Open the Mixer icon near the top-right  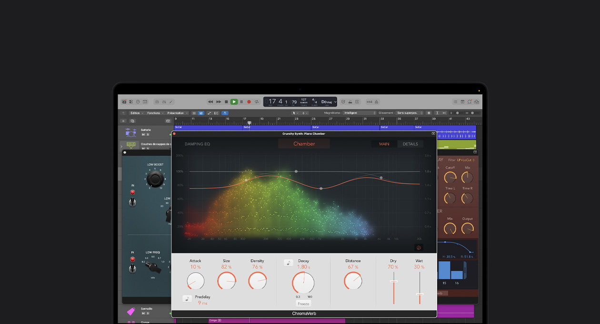point(462,101)
